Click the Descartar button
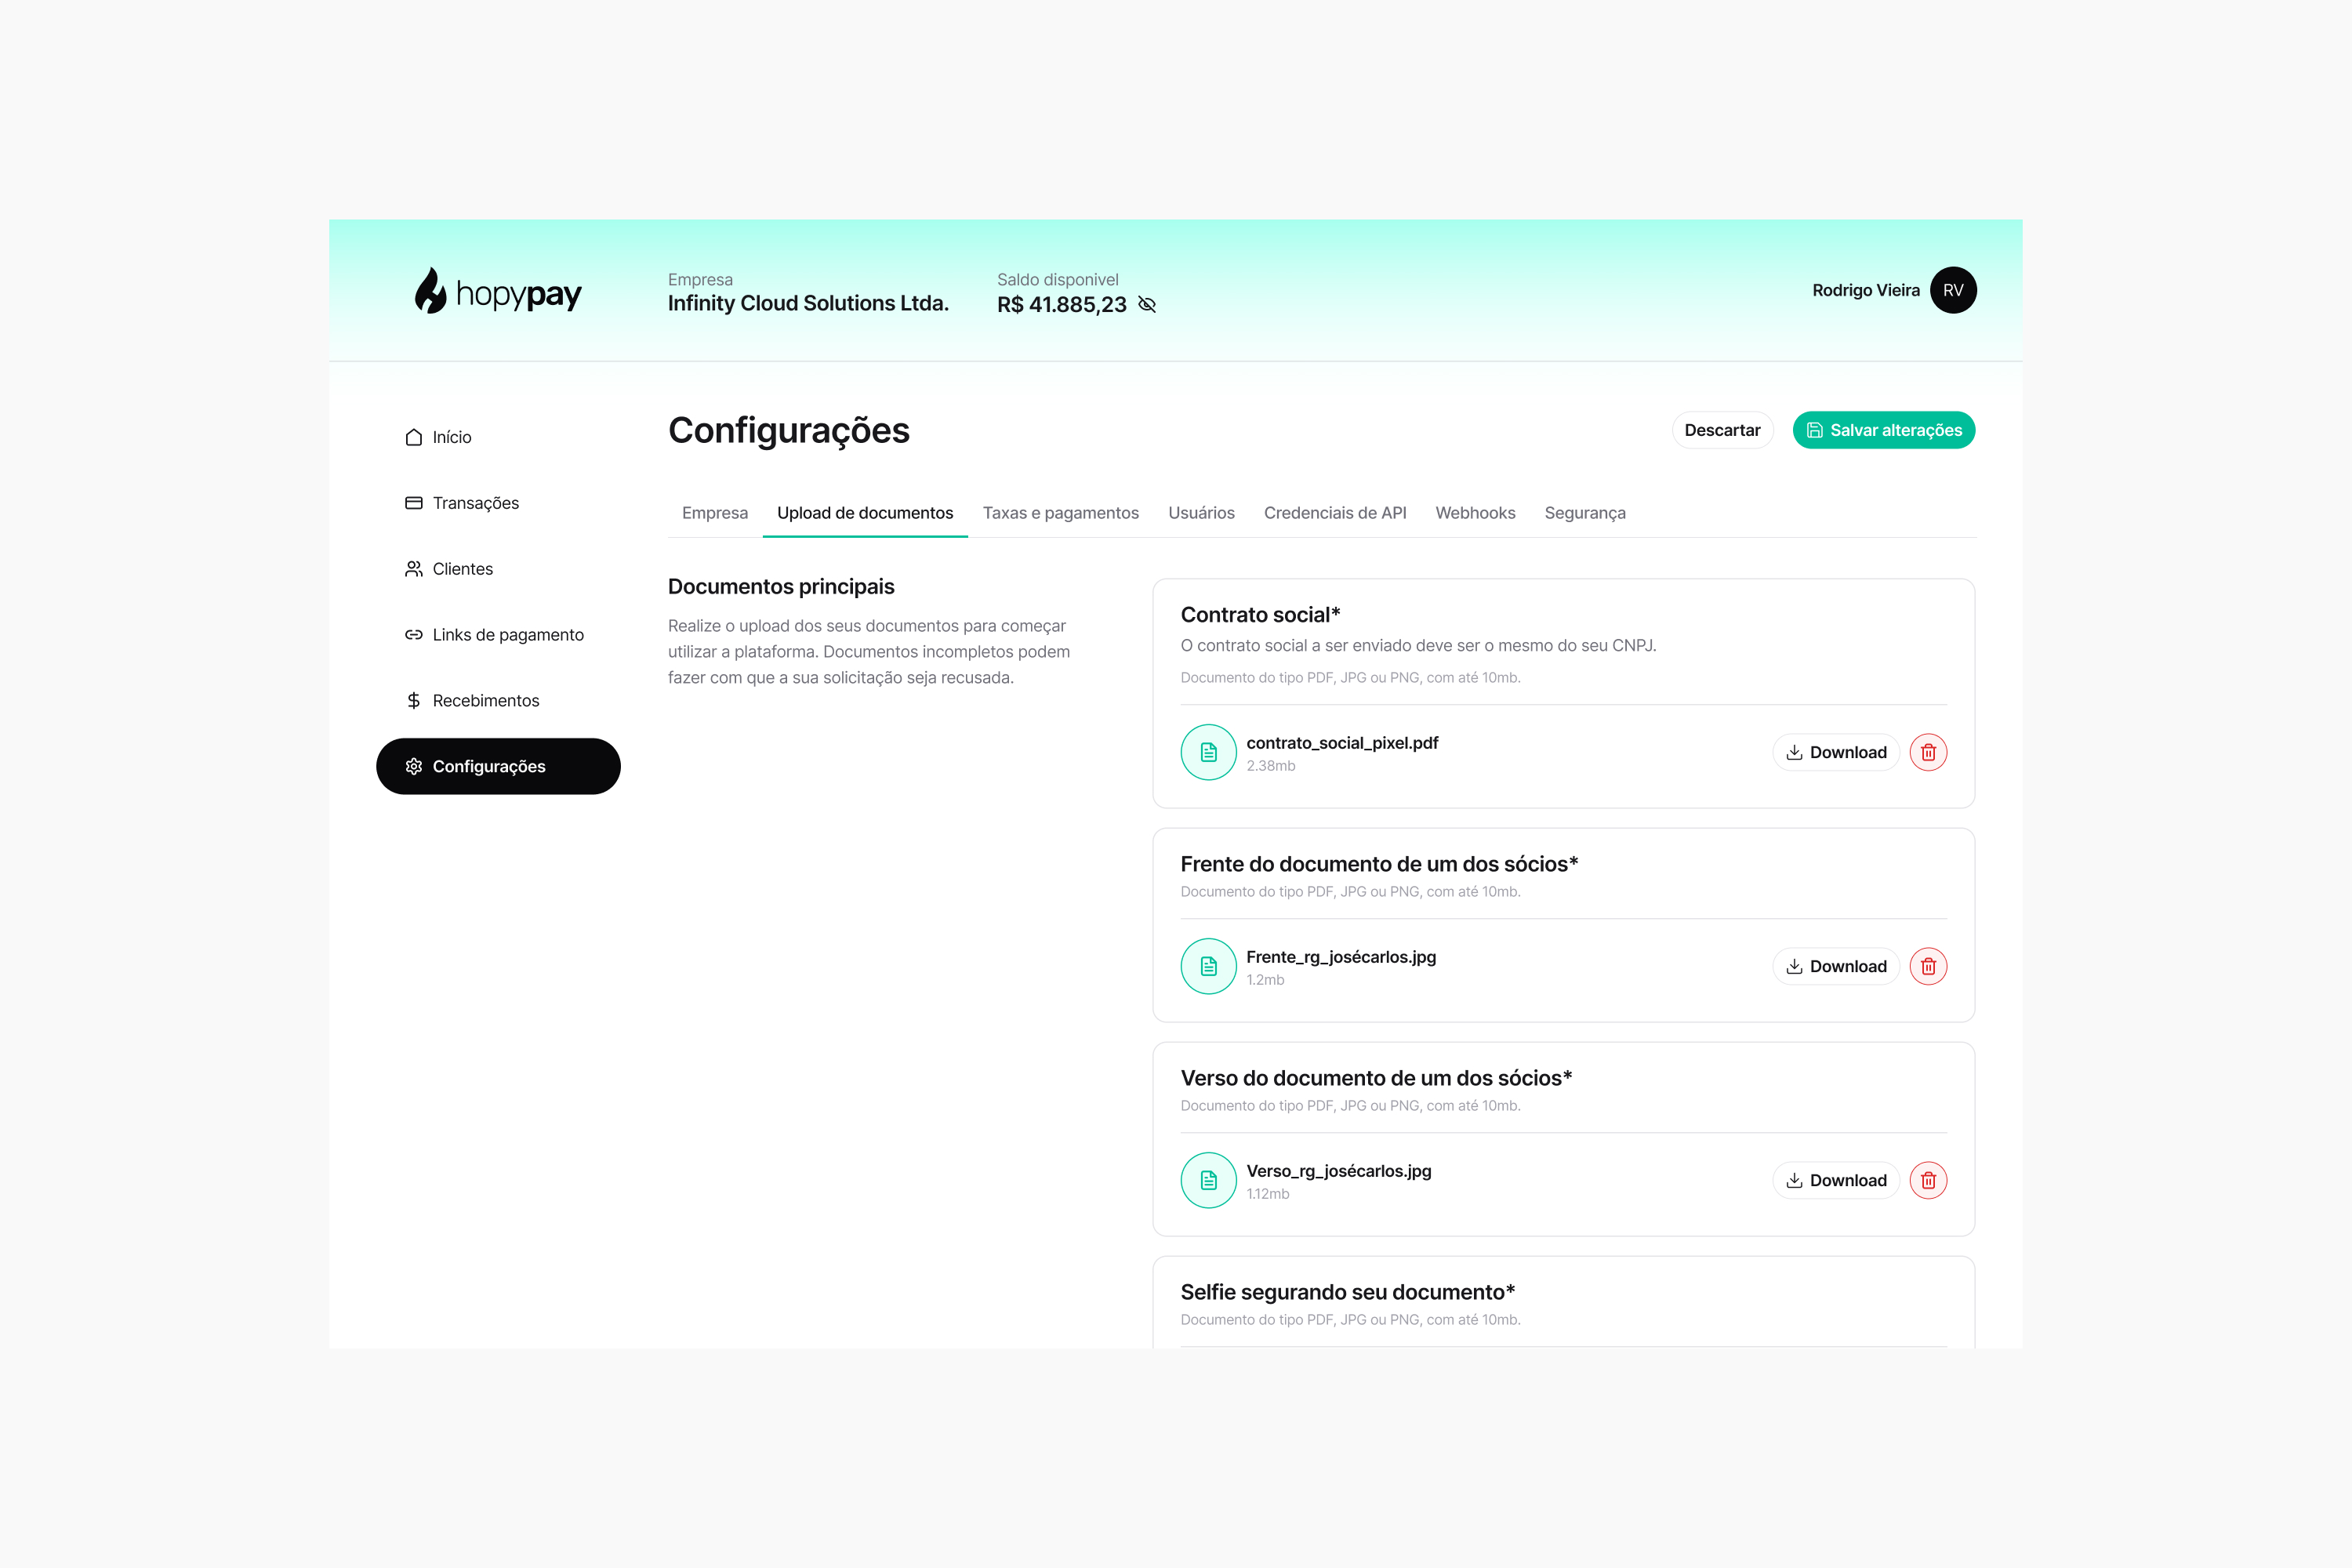 tap(1721, 430)
